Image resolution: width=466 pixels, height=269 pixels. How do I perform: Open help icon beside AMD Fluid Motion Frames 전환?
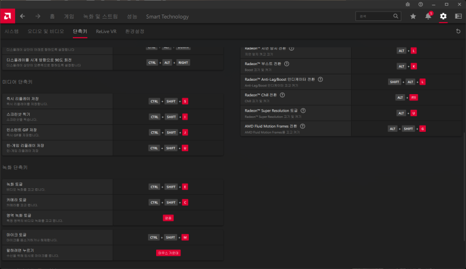302,126
